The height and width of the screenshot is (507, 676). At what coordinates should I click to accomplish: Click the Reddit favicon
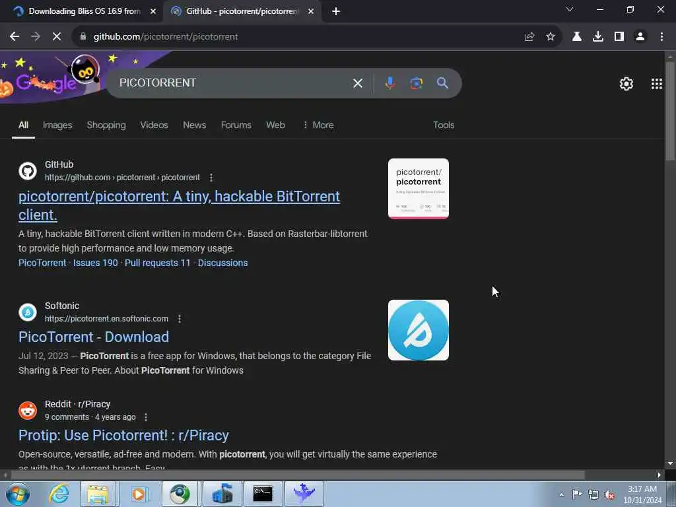coord(28,411)
